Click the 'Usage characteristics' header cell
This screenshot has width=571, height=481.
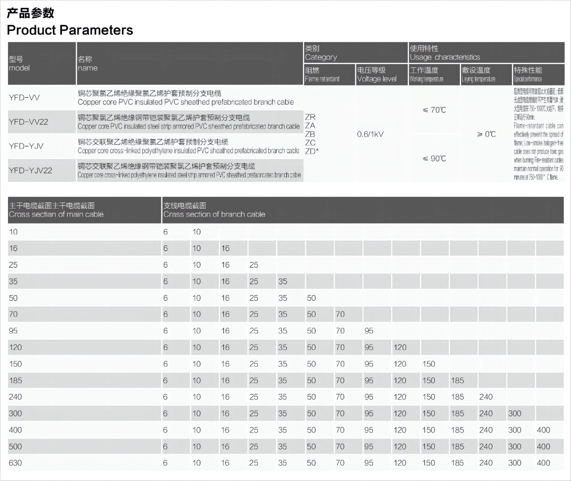point(487,53)
